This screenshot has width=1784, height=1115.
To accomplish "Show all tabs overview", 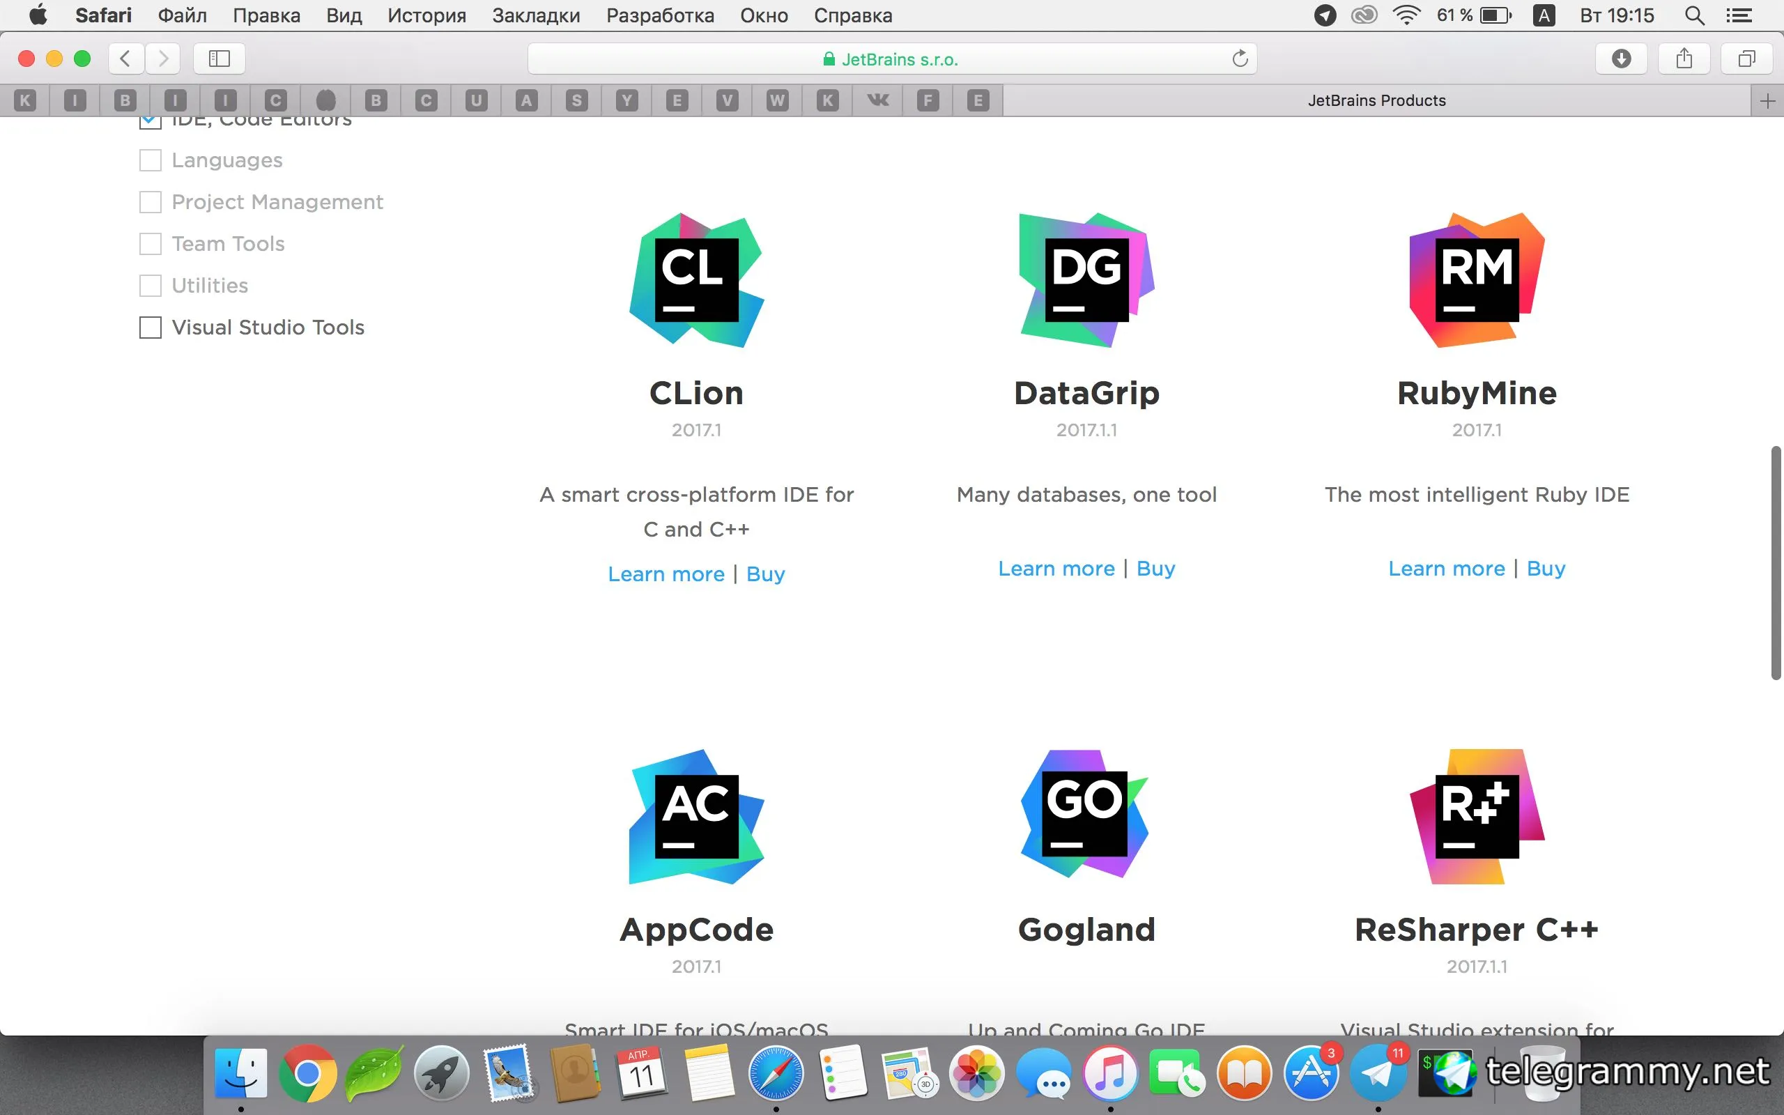I will [x=1746, y=59].
